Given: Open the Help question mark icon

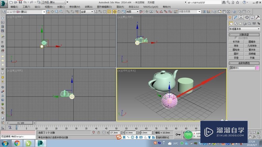Looking at the screenshot, I should point(244,3).
